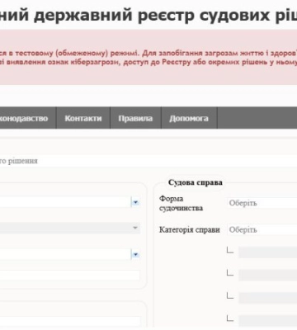Open the Правила menu item
This screenshot has height=330, width=297.
coord(135,118)
